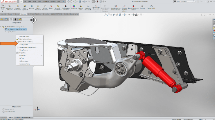The width and height of the screenshot is (215, 120).
Task: Open Mass Properties
Action: [x=38, y=8]
